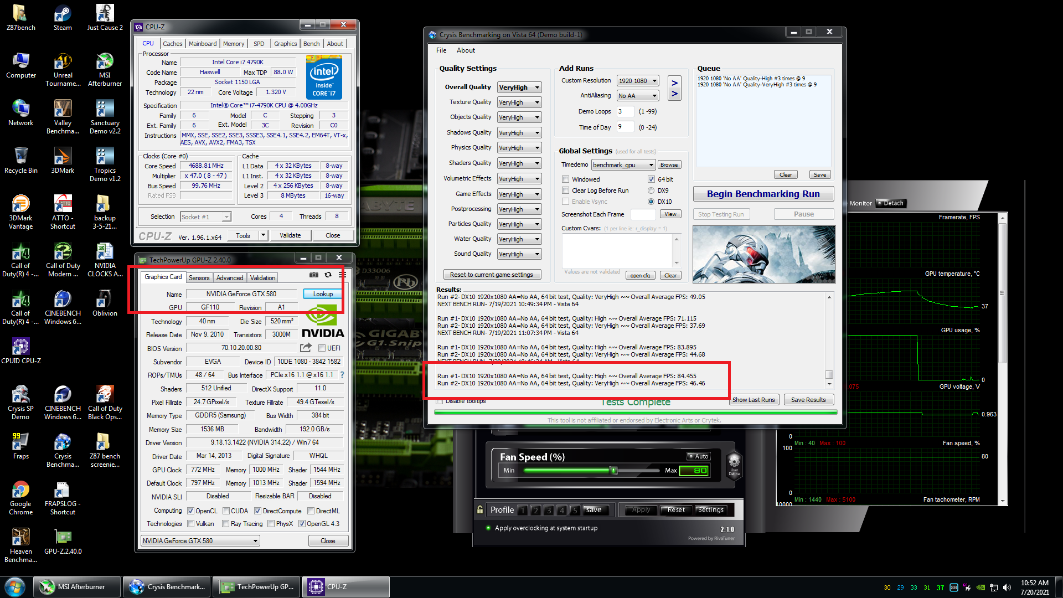This screenshot has width=1063, height=598.
Task: Expand the Texture Quality dropdown
Action: (519, 102)
